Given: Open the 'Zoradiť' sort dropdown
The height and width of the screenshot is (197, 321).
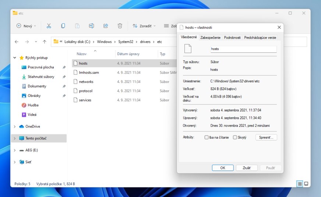Looking at the screenshot, I should [144, 26].
